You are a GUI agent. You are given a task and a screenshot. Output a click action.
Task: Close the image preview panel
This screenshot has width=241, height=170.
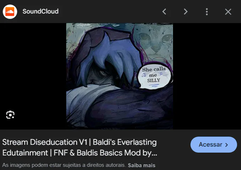[228, 12]
